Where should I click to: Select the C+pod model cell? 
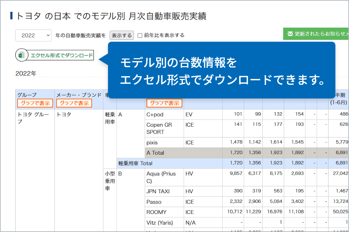tap(164, 115)
